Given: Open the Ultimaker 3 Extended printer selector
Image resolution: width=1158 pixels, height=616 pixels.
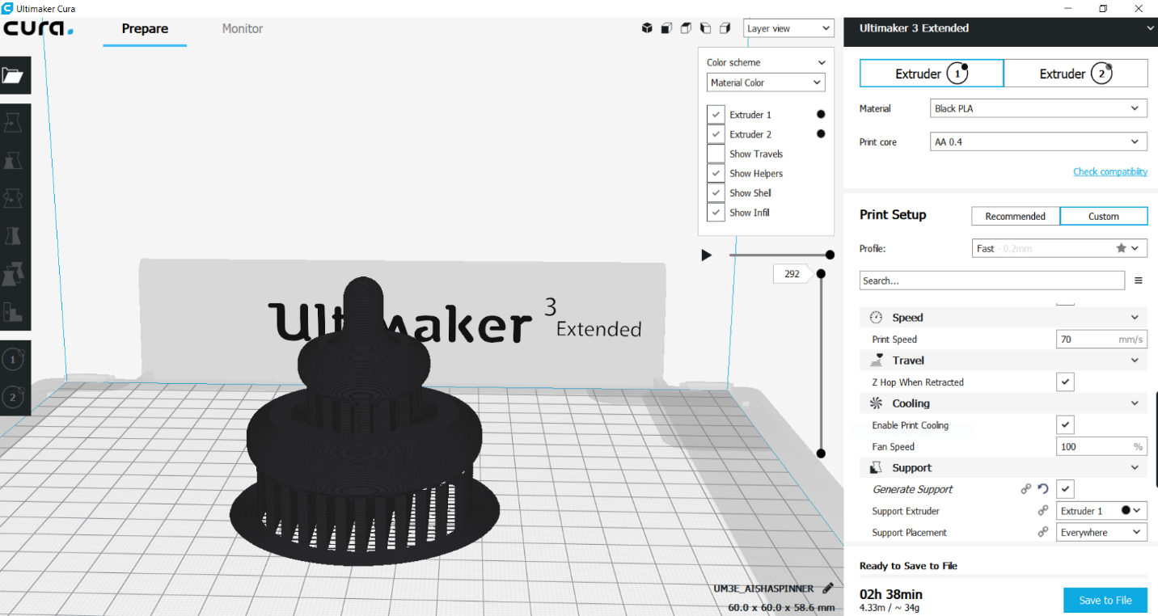Looking at the screenshot, I should (1000, 28).
